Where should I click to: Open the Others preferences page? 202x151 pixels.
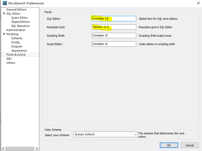pyautogui.click(x=11, y=63)
